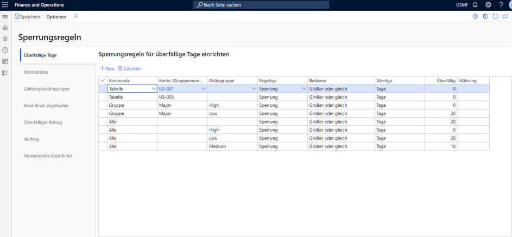
Task: Click the Home icon in sidebar
Action: click(5, 28)
